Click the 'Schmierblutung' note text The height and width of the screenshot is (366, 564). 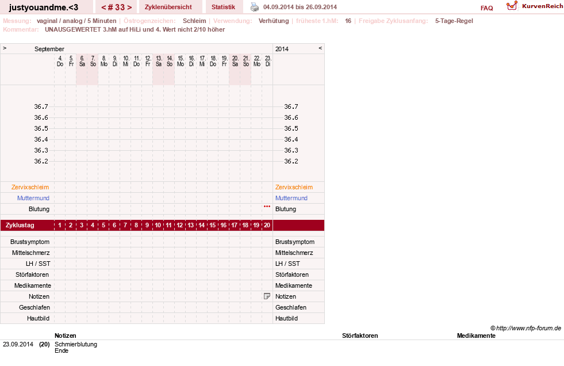76,344
